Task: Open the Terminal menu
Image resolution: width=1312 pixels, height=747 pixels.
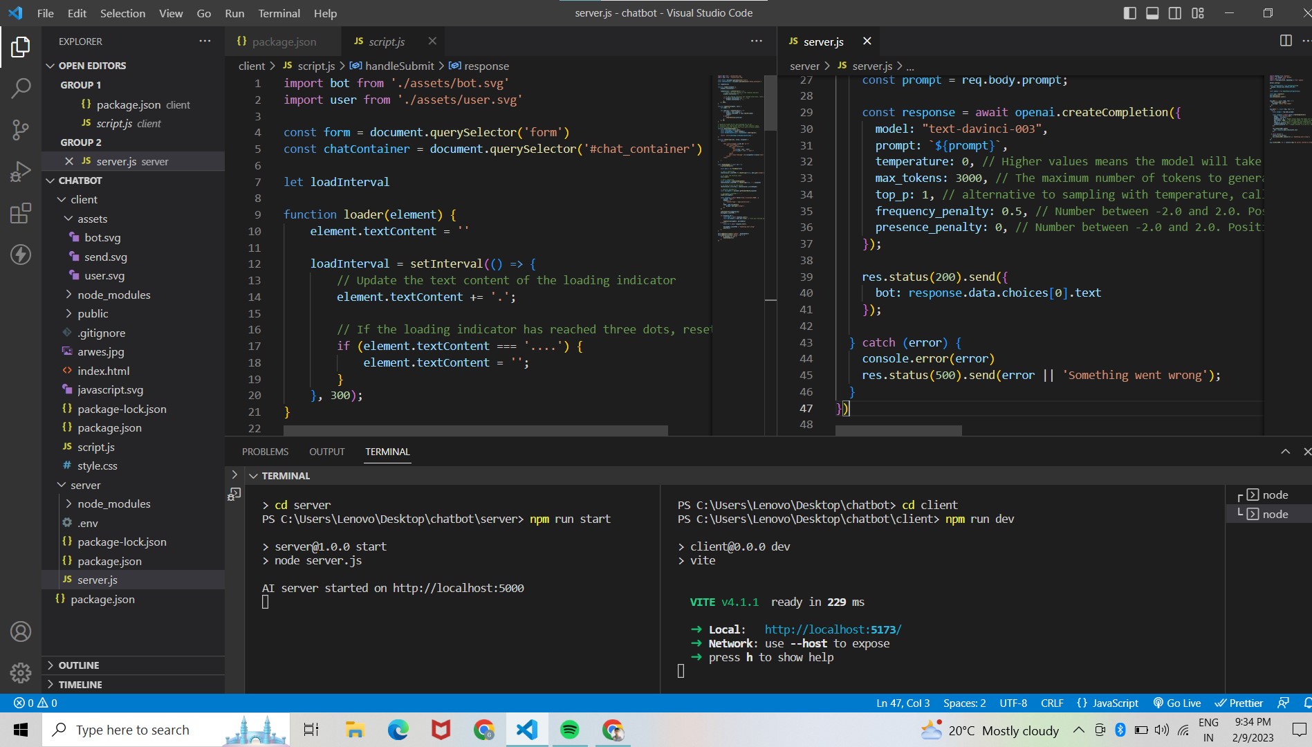Action: coord(279,13)
